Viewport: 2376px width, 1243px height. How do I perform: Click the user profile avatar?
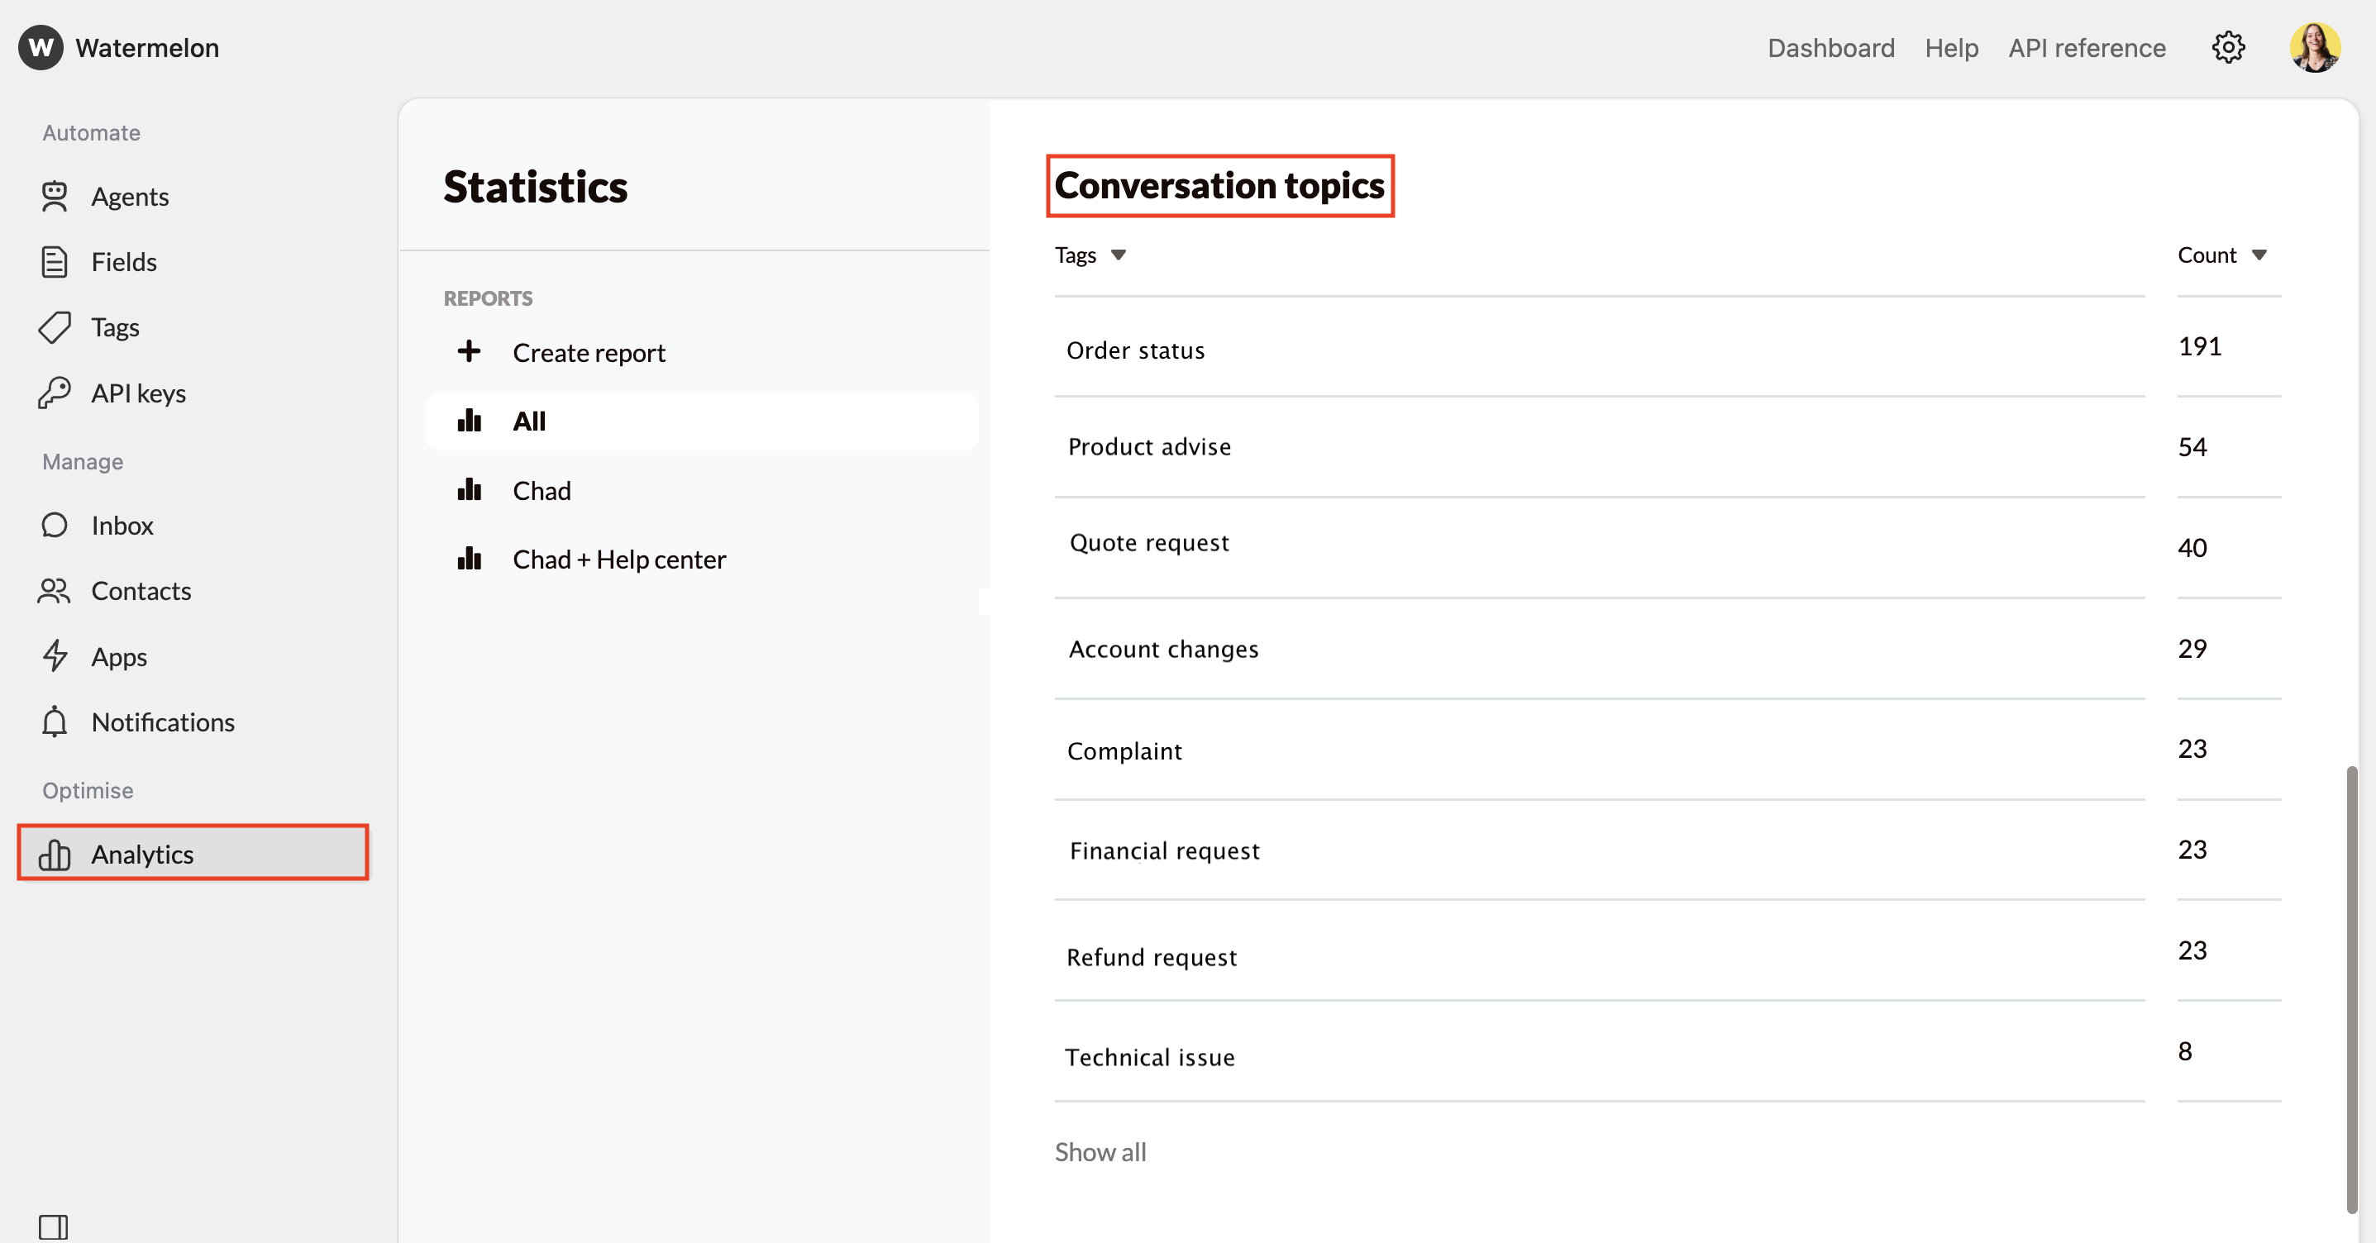pyautogui.click(x=2314, y=47)
